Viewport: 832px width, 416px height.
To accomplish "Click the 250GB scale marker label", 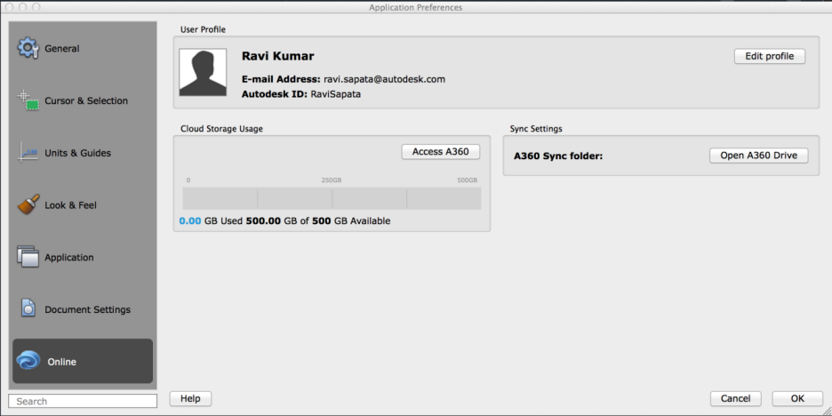I will [x=332, y=180].
